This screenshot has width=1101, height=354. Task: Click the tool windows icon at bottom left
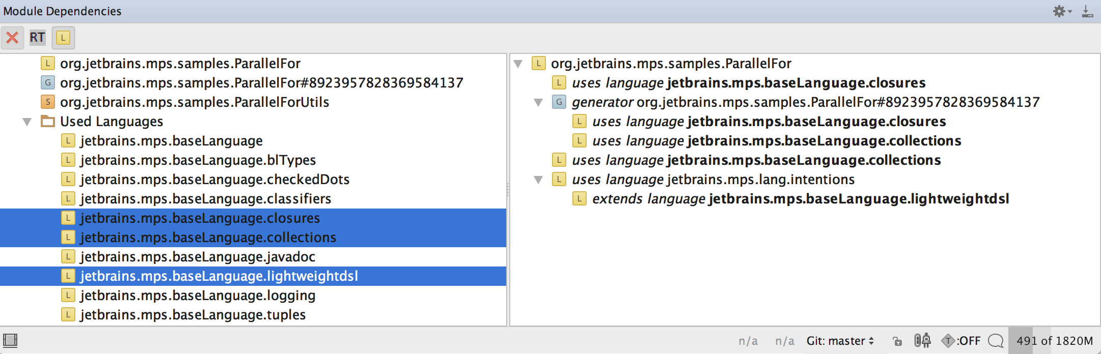(x=10, y=340)
